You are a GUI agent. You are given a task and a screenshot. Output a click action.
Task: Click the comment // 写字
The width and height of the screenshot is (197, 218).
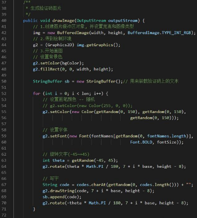tap(51, 179)
